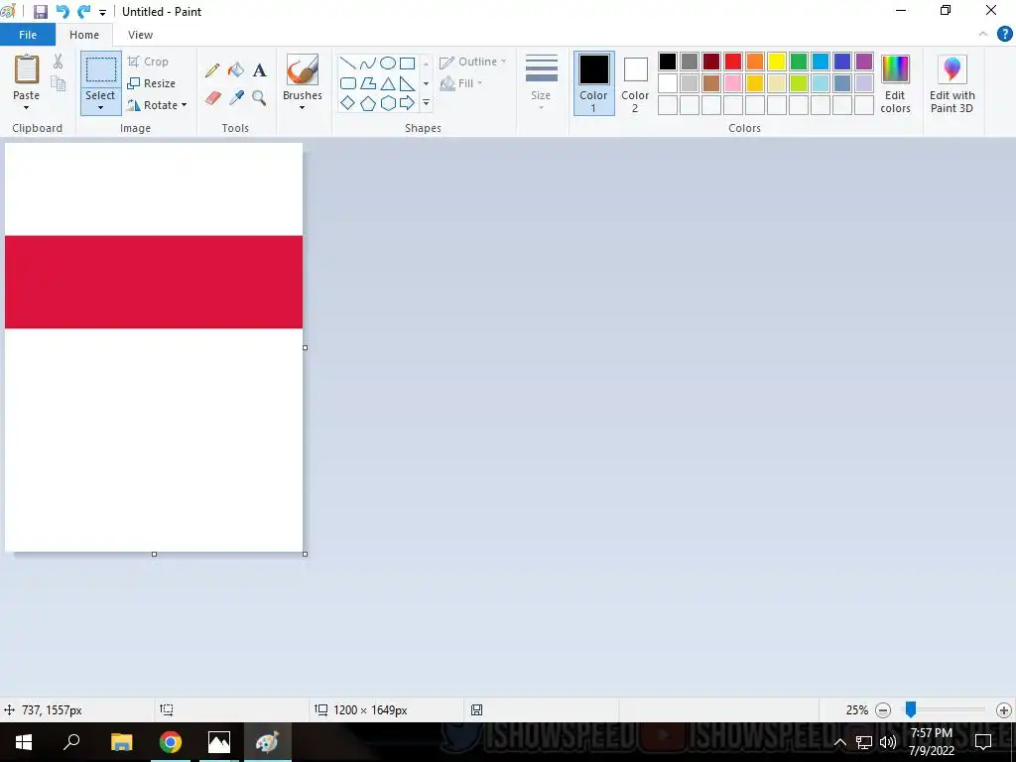Zoom out with the minus button
Viewport: 1016px width, 762px height.
pos(882,710)
